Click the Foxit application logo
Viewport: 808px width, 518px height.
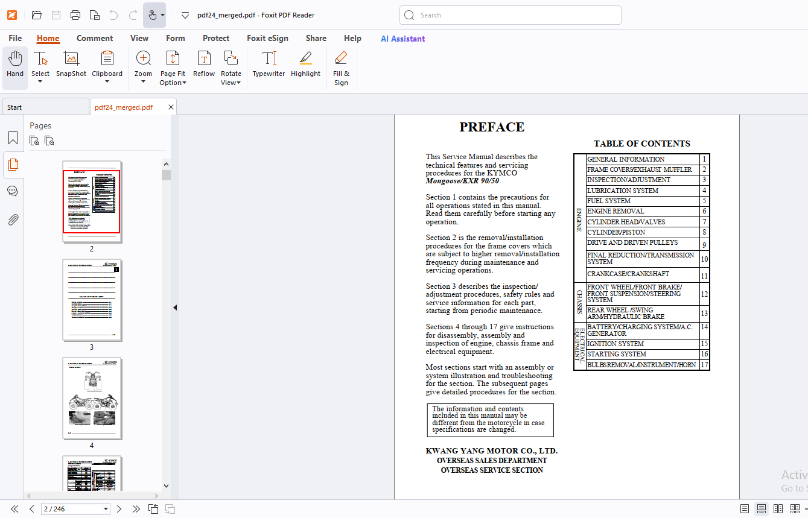[12, 15]
